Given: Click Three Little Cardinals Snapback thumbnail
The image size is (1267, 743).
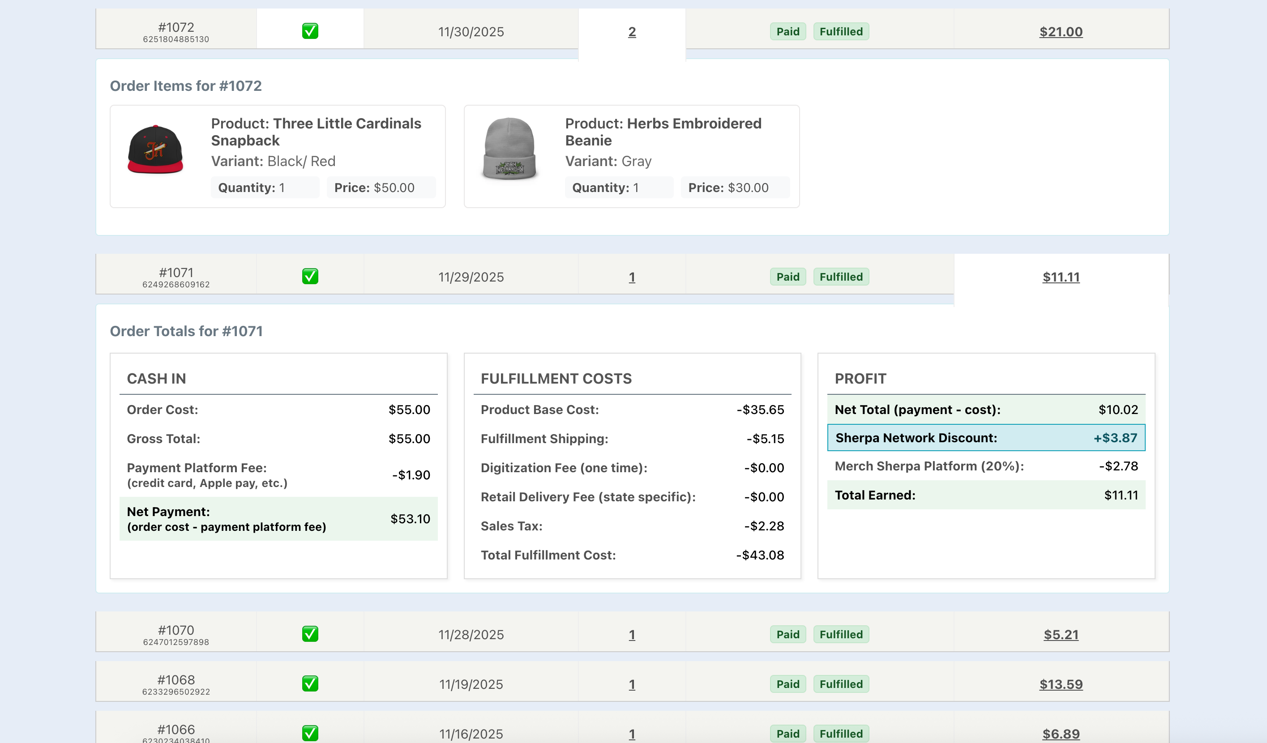Looking at the screenshot, I should pyautogui.click(x=155, y=150).
